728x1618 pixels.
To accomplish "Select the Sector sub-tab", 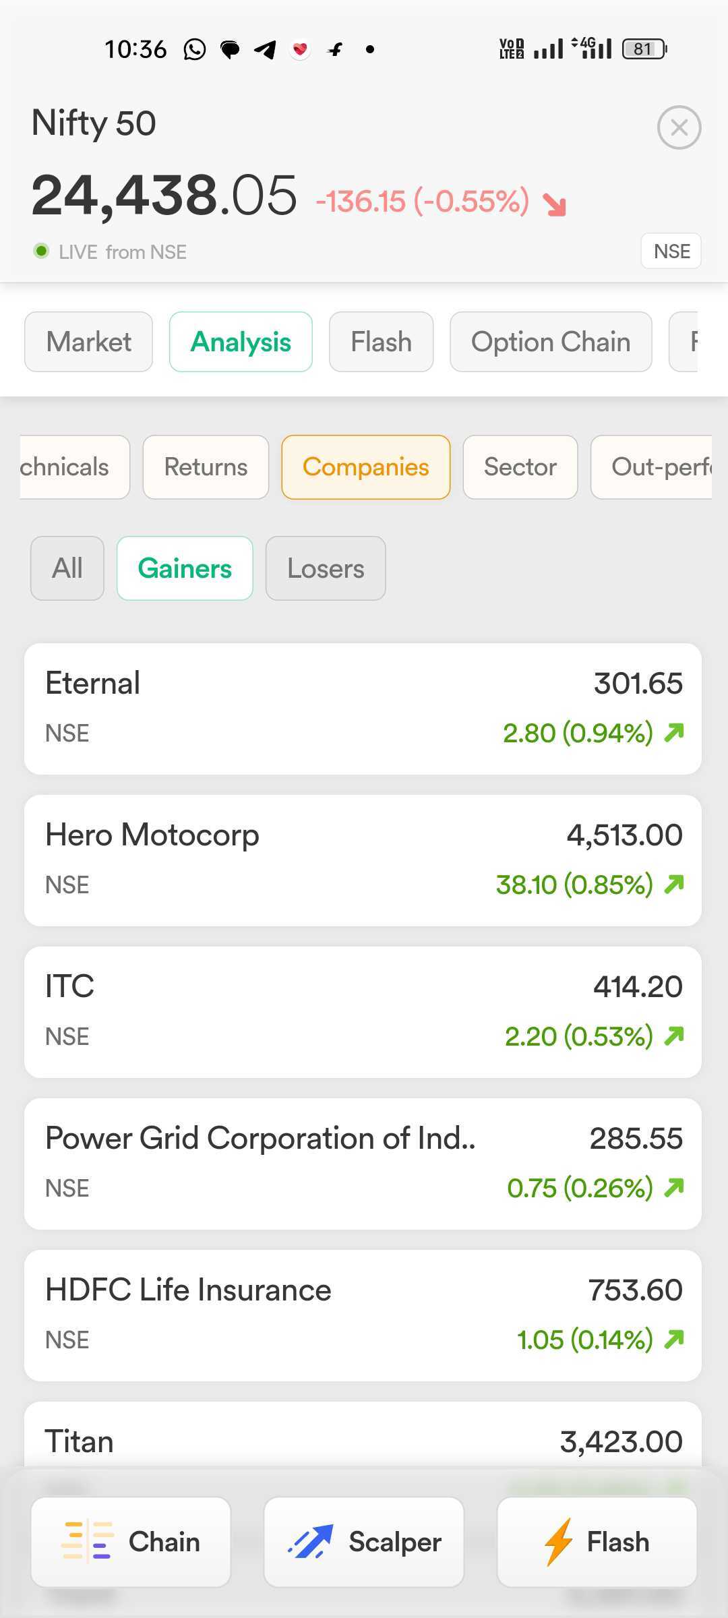I will (x=520, y=467).
